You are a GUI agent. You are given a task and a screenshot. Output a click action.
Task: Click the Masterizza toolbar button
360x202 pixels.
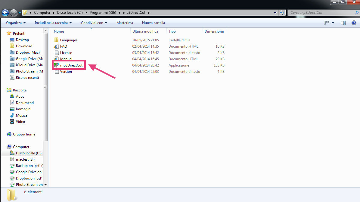(x=125, y=23)
